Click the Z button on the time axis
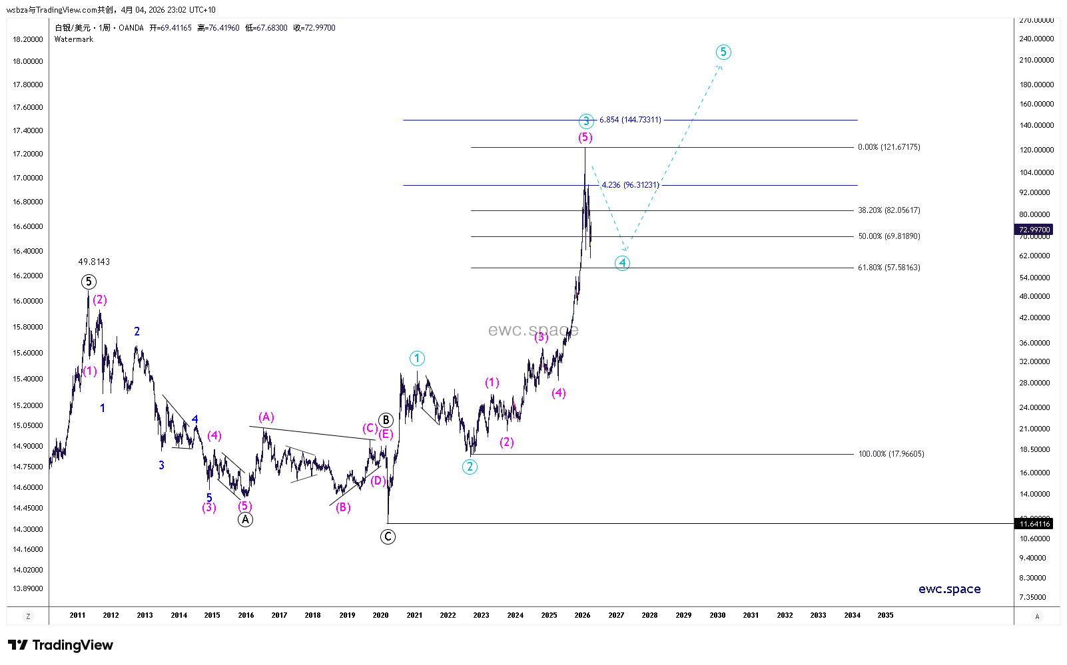Screen dimensions: 1067x665 pos(28,616)
